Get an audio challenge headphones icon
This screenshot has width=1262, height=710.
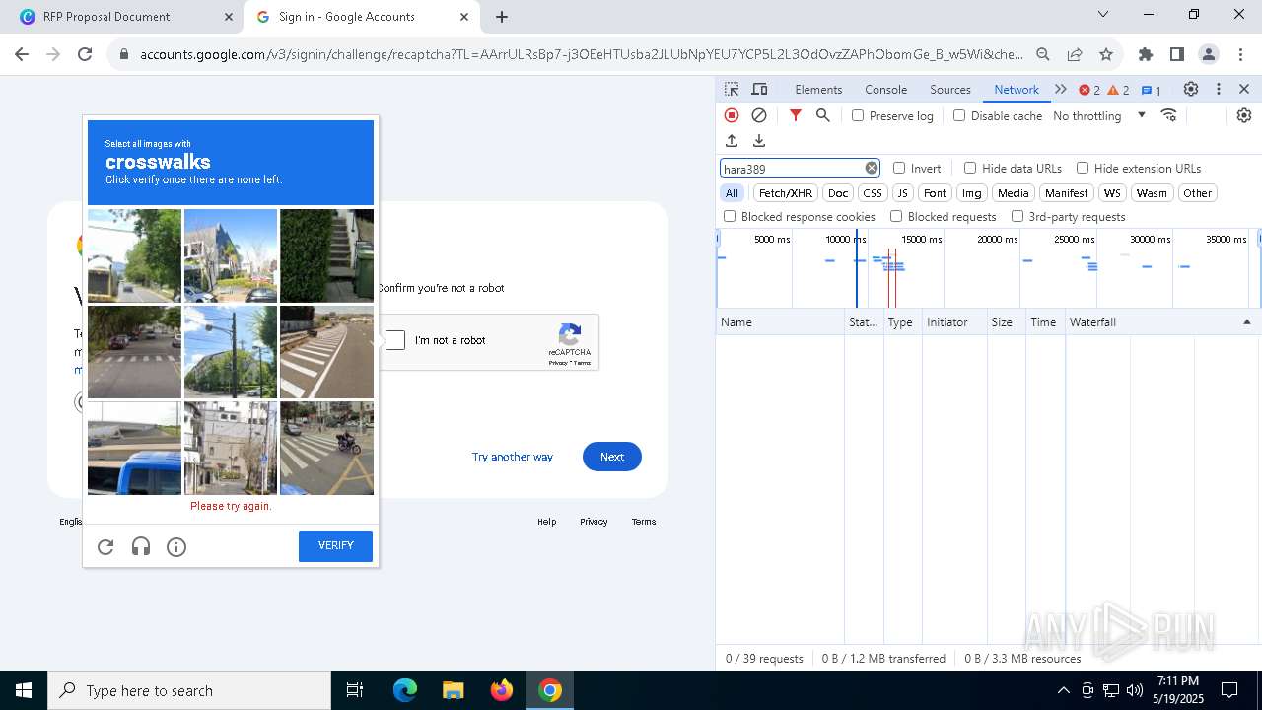tap(141, 546)
